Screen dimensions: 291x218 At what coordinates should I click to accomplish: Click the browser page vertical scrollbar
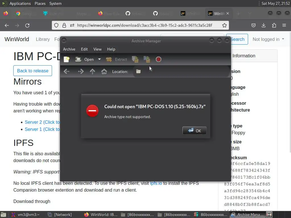coord(290,93)
